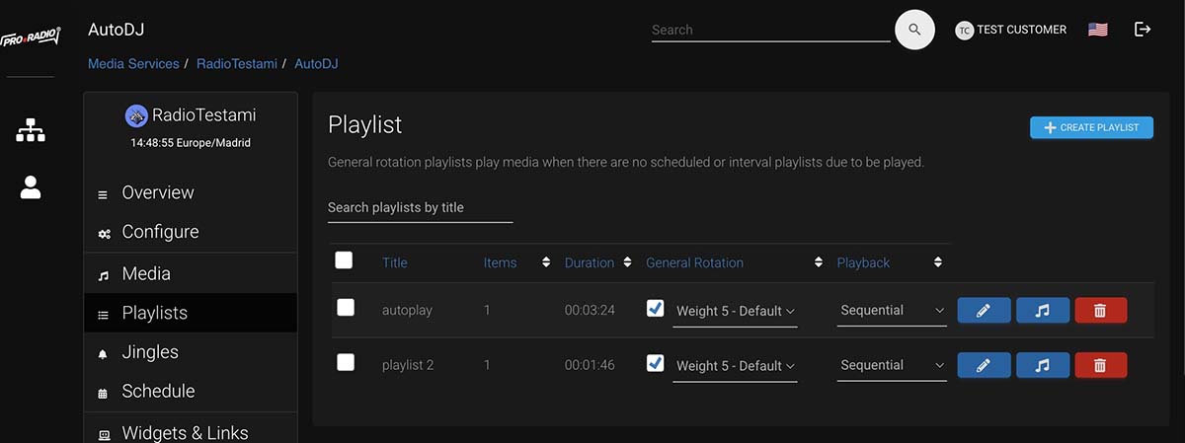The width and height of the screenshot is (1185, 443).
Task: Sort by General Rotation column arrows
Action: (x=818, y=262)
